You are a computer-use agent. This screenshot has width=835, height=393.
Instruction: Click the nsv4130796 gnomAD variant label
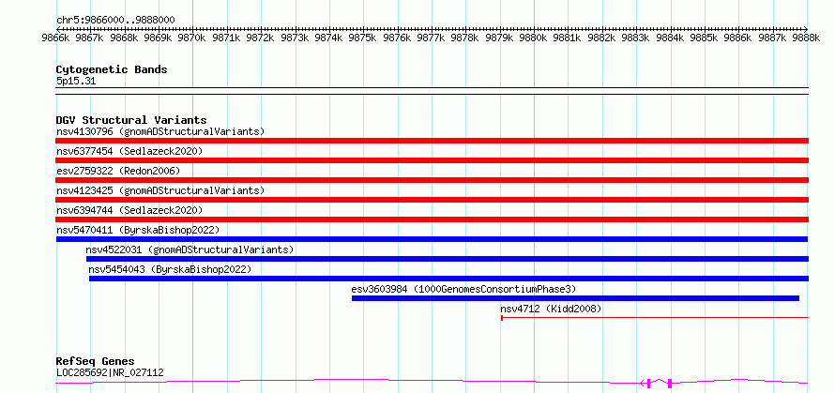click(x=160, y=131)
